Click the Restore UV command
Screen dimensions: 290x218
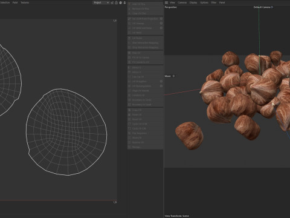(x=145, y=142)
